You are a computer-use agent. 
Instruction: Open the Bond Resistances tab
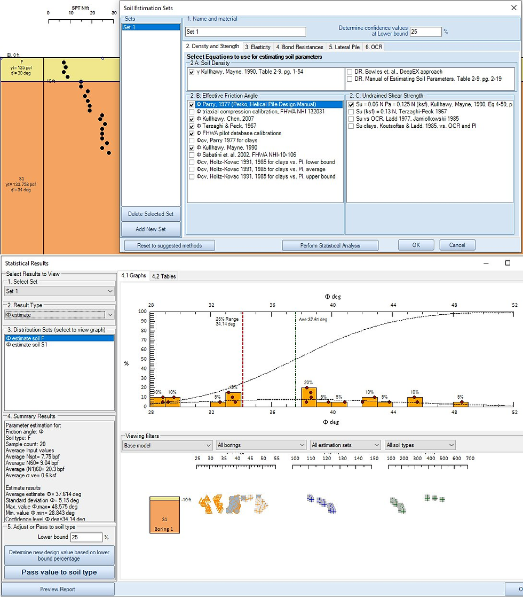pos(298,46)
